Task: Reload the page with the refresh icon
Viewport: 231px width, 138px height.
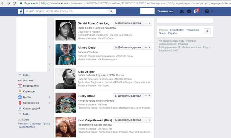Action: (14, 3)
